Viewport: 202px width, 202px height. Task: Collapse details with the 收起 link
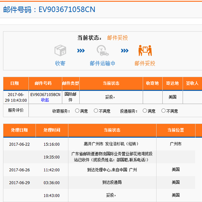45,100
